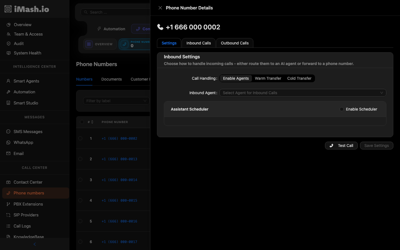Open the Filter by label dropdown
This screenshot has width=400, height=250.
[116, 101]
